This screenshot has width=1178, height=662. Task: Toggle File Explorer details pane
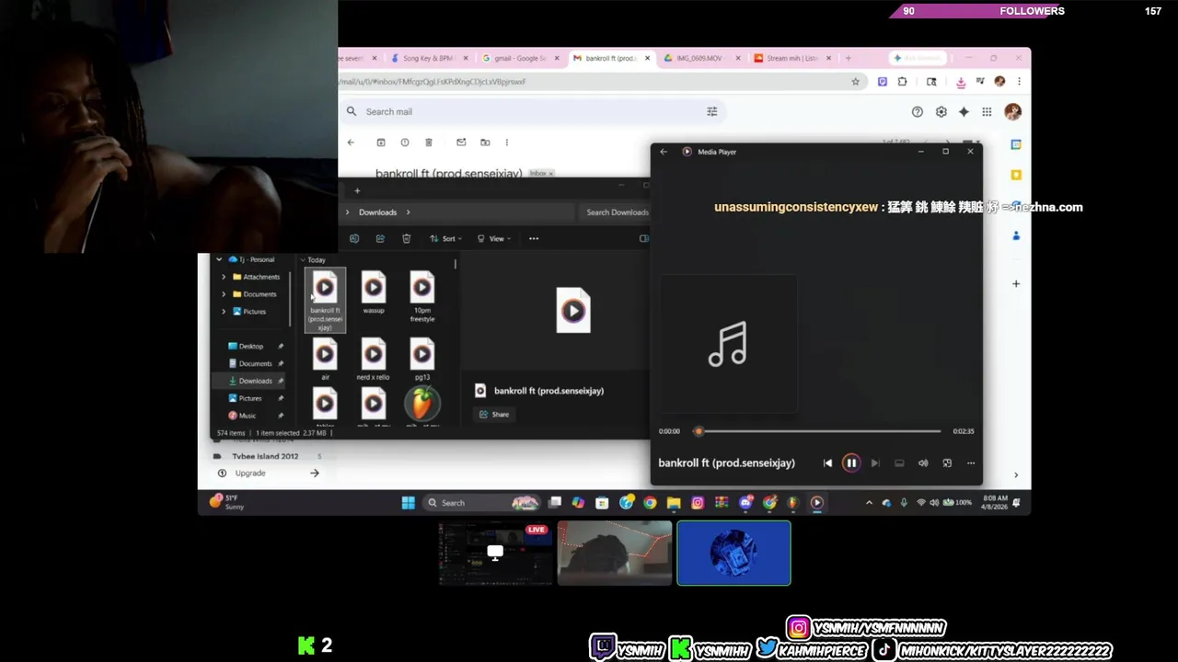[644, 239]
